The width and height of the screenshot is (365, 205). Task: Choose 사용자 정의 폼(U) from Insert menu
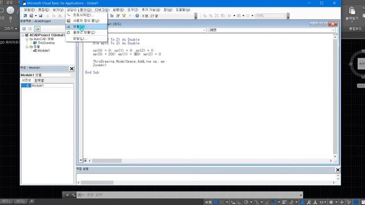[86, 20]
